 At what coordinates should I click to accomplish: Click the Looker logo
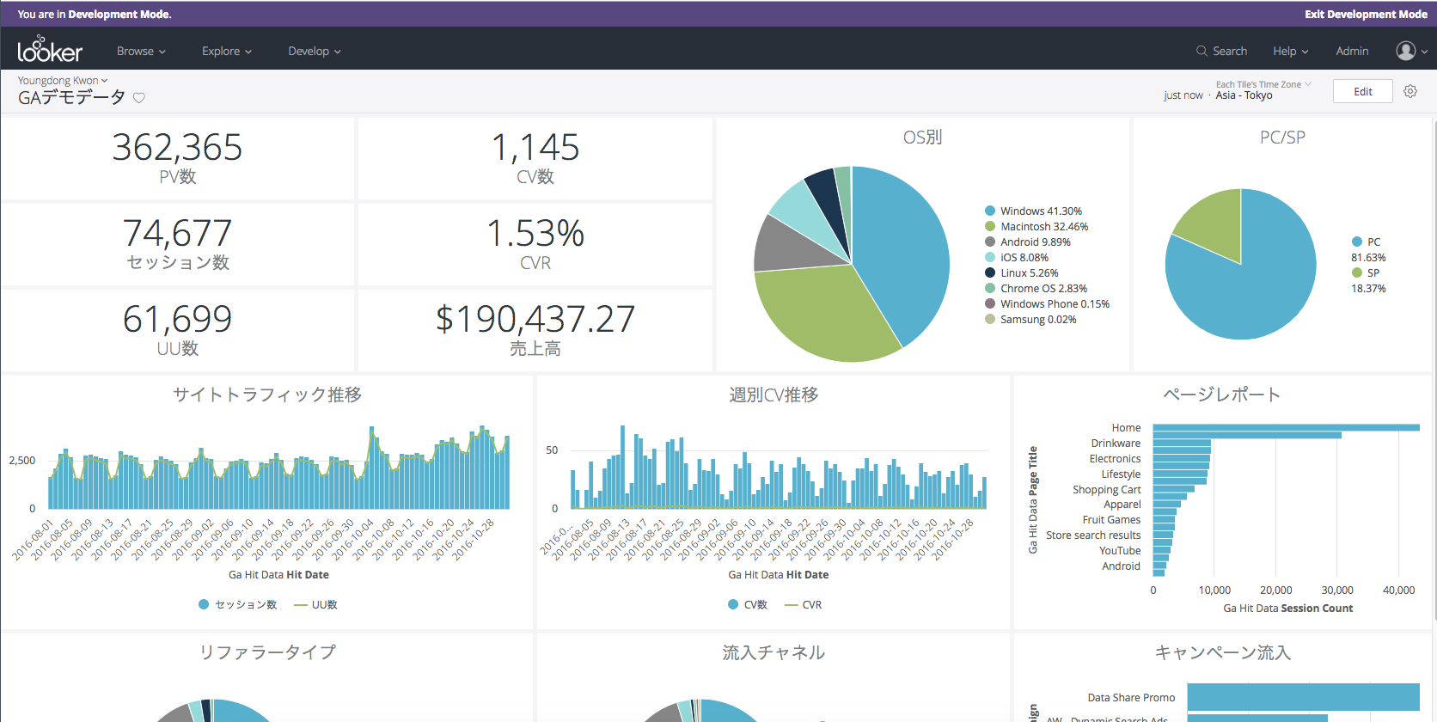[x=50, y=50]
